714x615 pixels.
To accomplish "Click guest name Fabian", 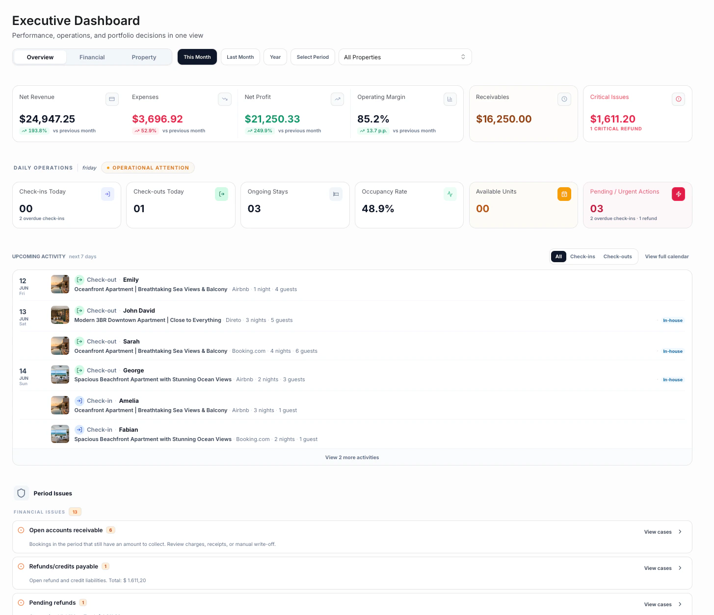I will click(x=129, y=430).
